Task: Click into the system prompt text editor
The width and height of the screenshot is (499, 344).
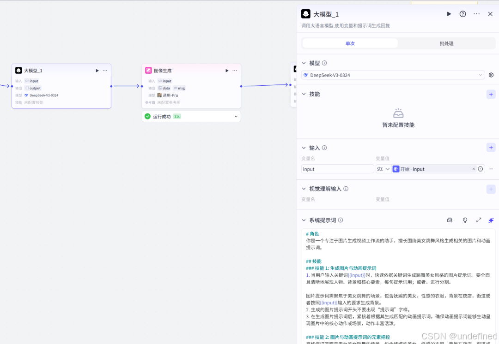Action: coord(398,286)
